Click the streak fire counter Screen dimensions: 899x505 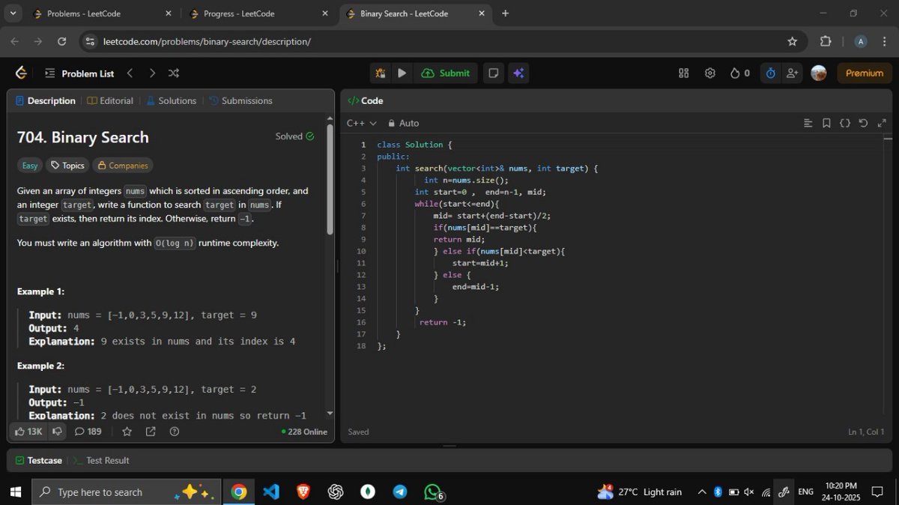click(x=739, y=73)
